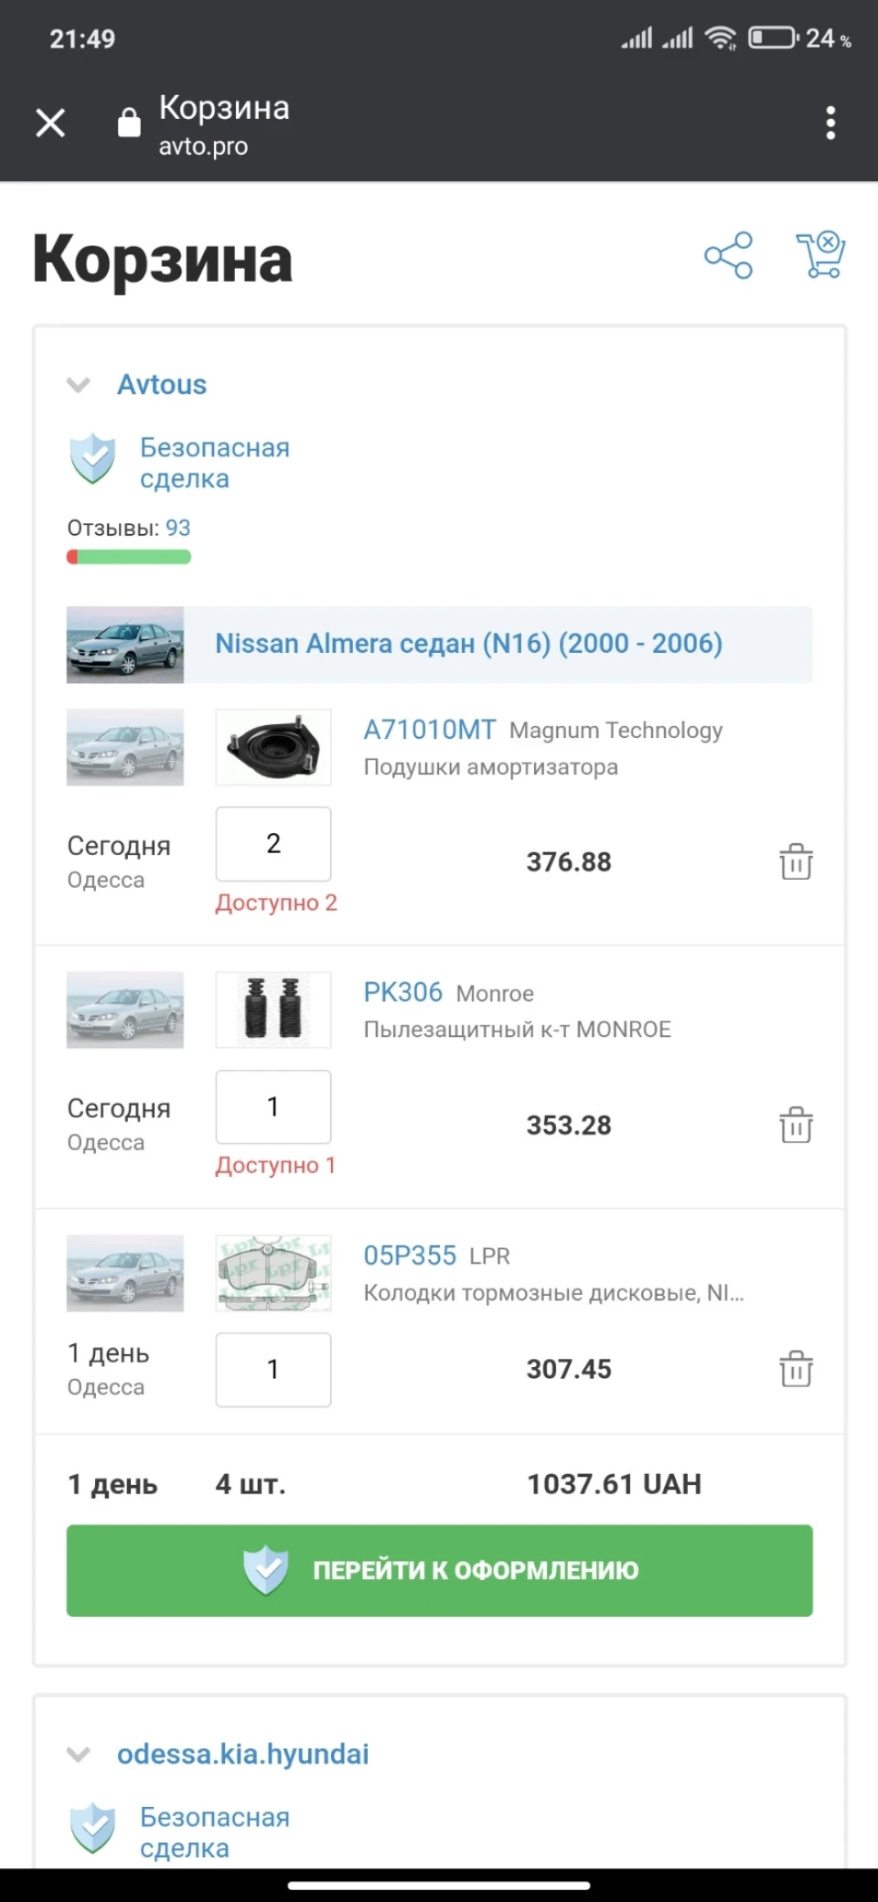Viewport: 878px width, 1902px height.
Task: Tap the reviews rating bar under Отзывы
Action: (129, 557)
